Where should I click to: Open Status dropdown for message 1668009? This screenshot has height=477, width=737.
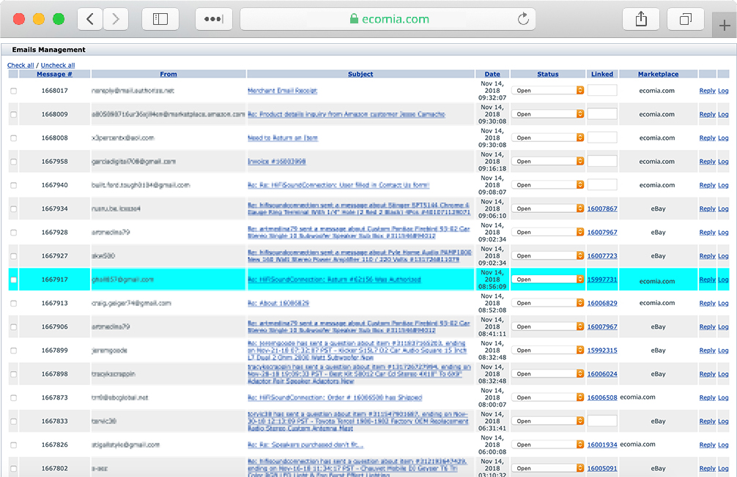point(547,114)
